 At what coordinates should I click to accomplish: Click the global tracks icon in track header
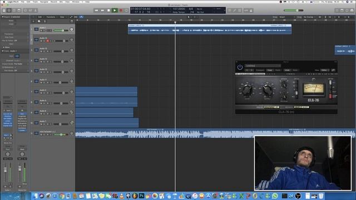coord(72,21)
